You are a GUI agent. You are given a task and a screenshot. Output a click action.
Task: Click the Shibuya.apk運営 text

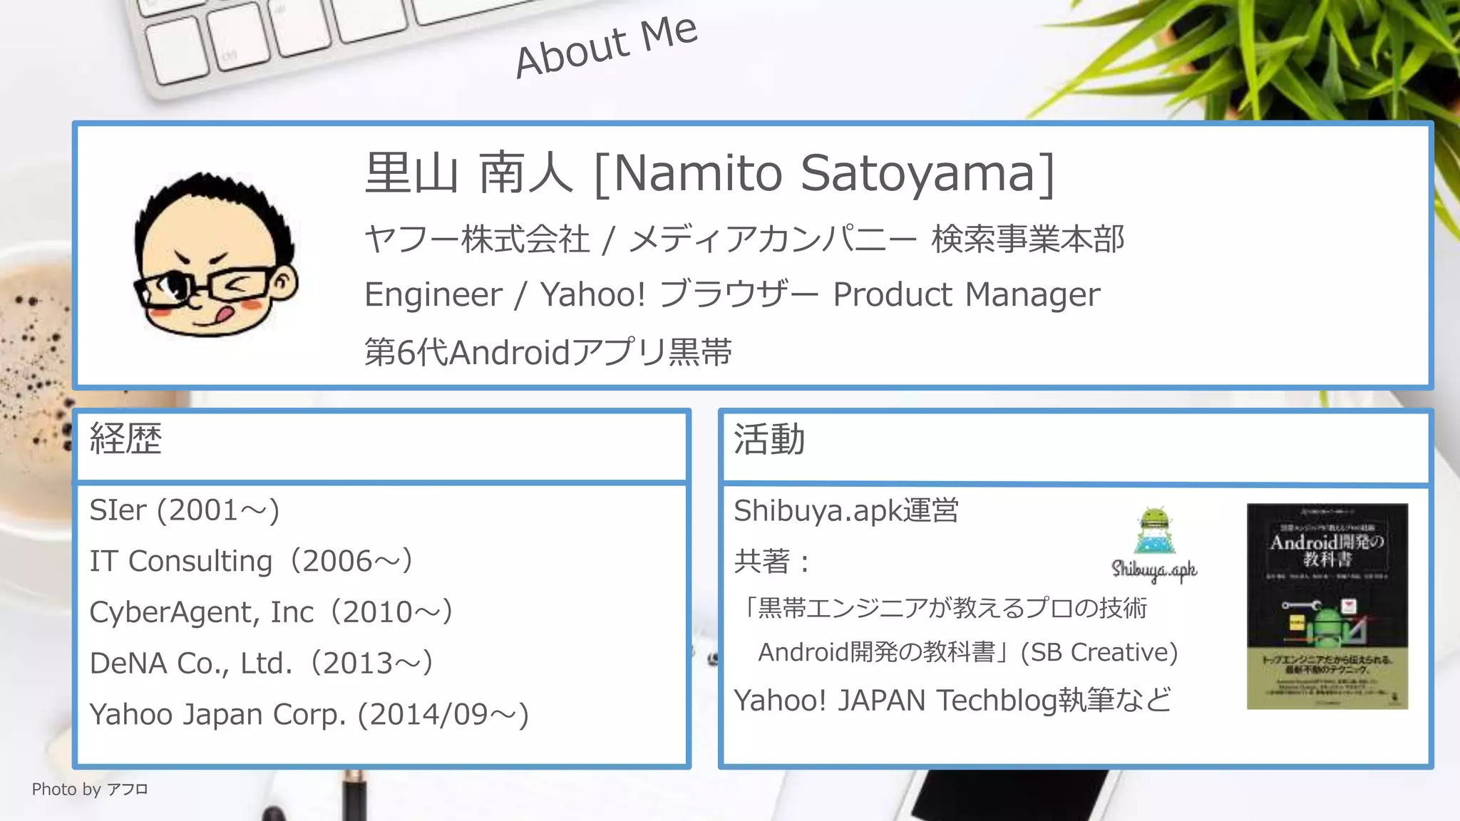click(846, 511)
